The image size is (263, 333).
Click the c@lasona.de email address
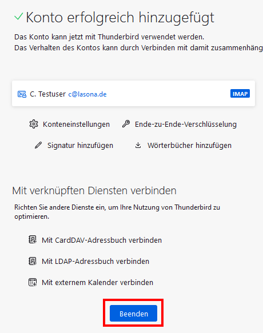tap(87, 94)
